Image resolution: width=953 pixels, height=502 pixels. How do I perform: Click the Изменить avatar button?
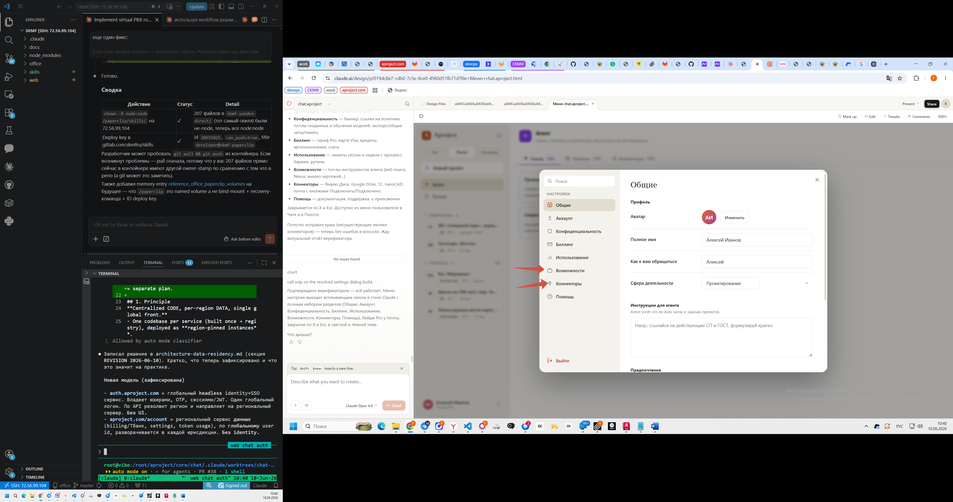pyautogui.click(x=734, y=218)
